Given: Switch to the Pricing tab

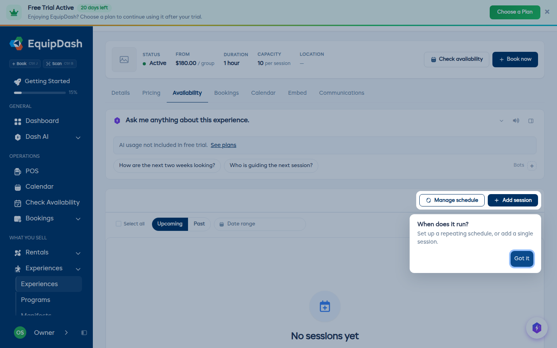Looking at the screenshot, I should tap(151, 93).
